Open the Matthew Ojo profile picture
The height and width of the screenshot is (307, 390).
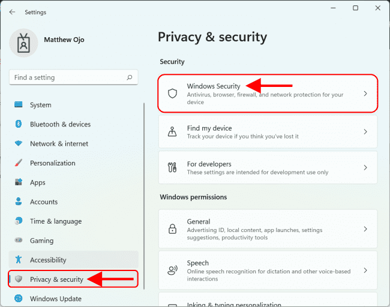(x=24, y=43)
